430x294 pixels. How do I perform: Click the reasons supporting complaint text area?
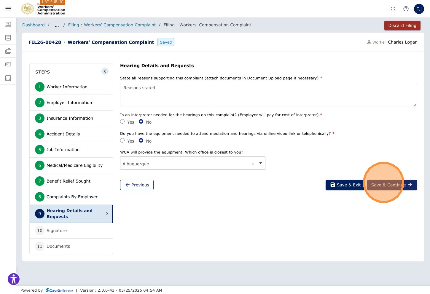click(268, 95)
